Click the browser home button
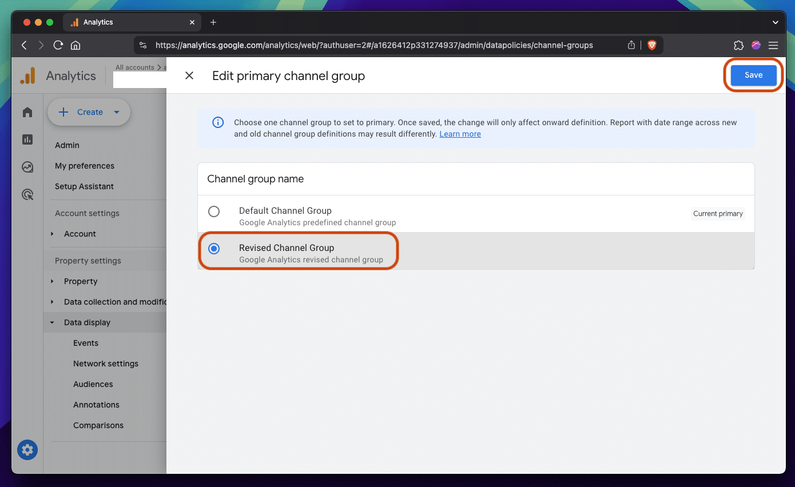 click(75, 45)
